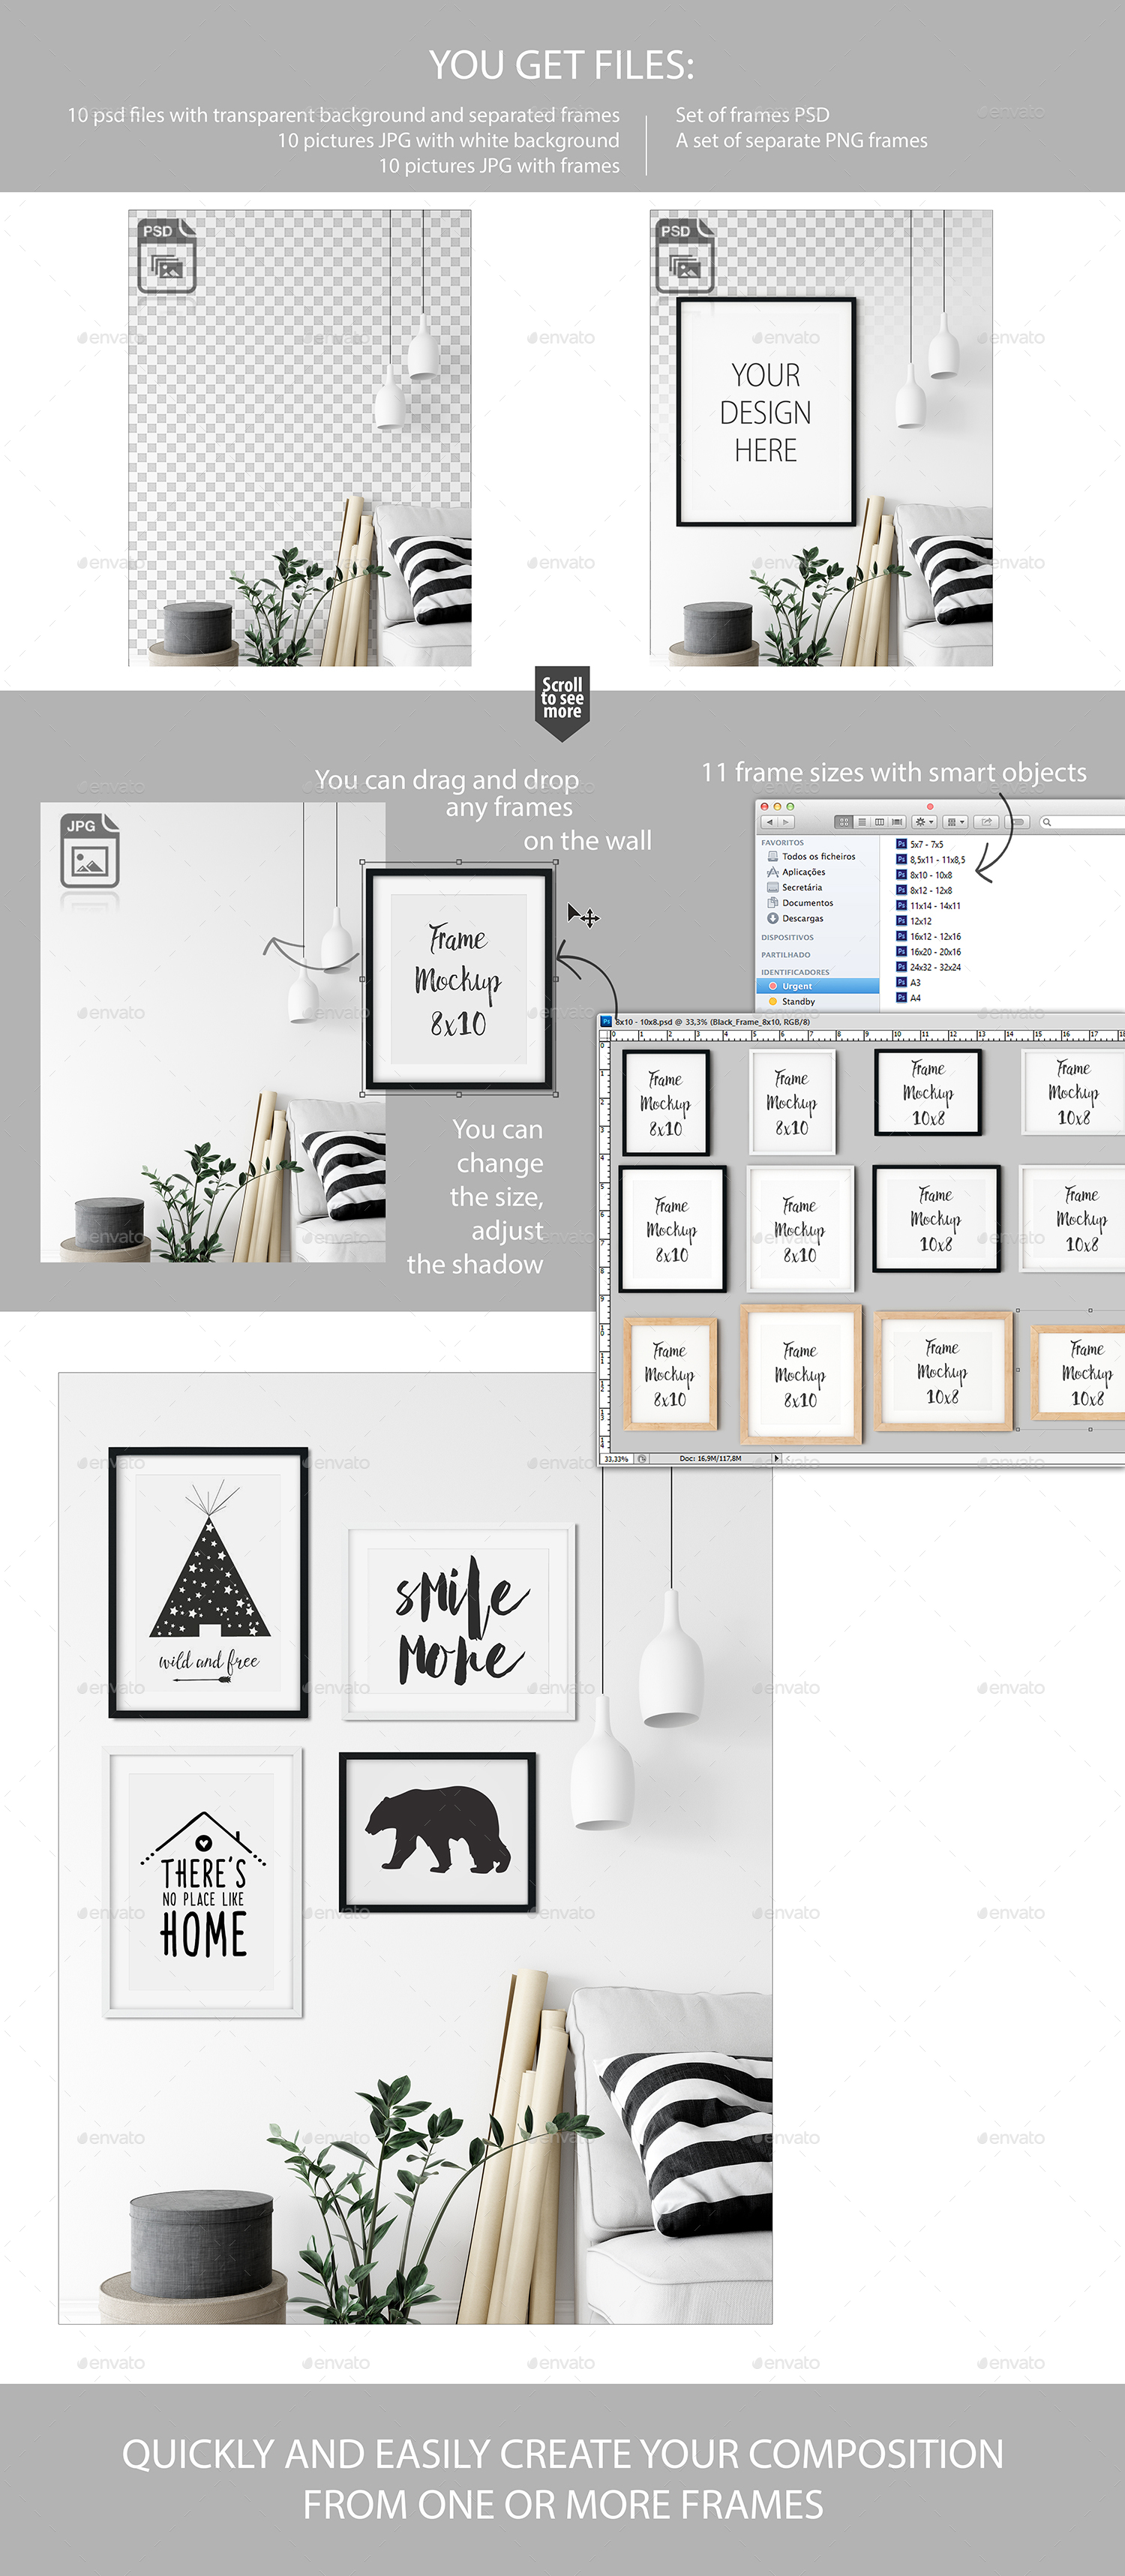Select wooden 10x8 frame with transform handles
1125x2576 pixels.
tap(1078, 1371)
